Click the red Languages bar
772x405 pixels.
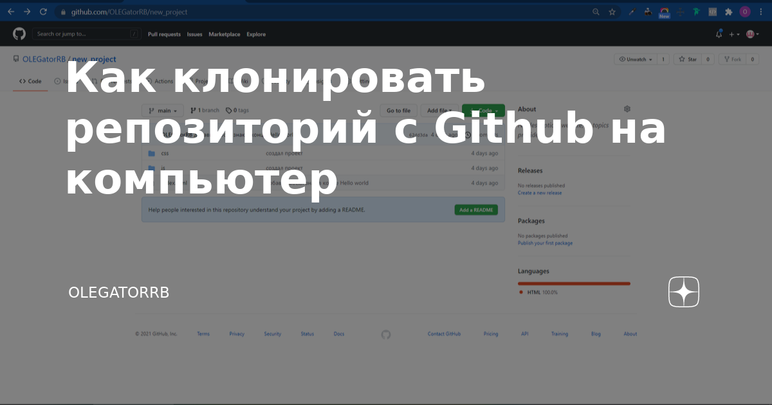tap(574, 283)
